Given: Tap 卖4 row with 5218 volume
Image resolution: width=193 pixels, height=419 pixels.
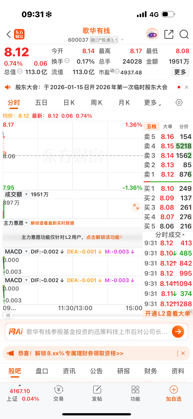Looking at the screenshot, I should (168, 146).
